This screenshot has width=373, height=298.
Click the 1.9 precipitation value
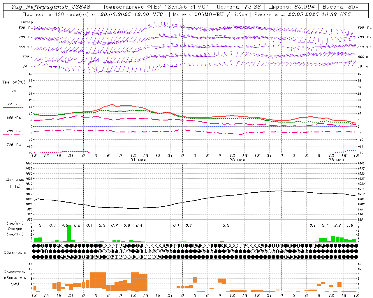pyautogui.click(x=350, y=225)
